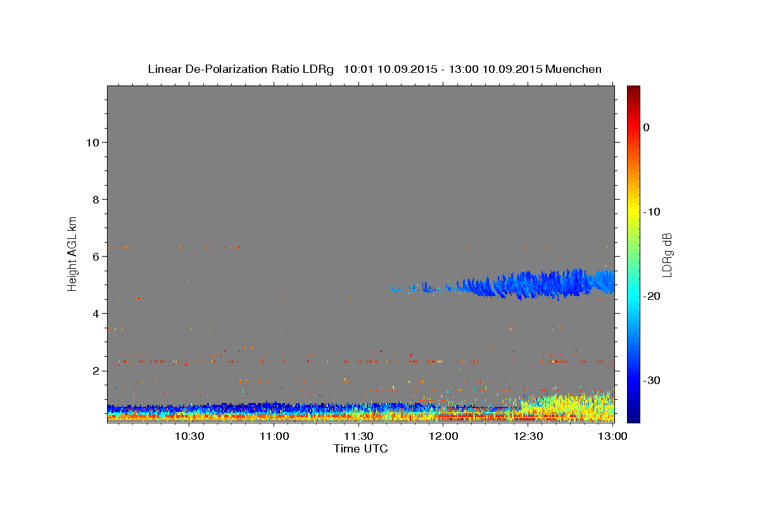Click the 12:30 time tick label
Screen dimensions: 760x507
[528, 436]
